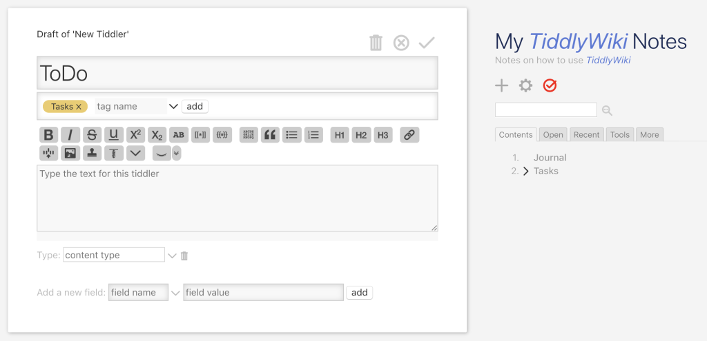Viewport: 707px width, 341px height.
Task: Remove the Tasks tag pill
Action: [79, 107]
